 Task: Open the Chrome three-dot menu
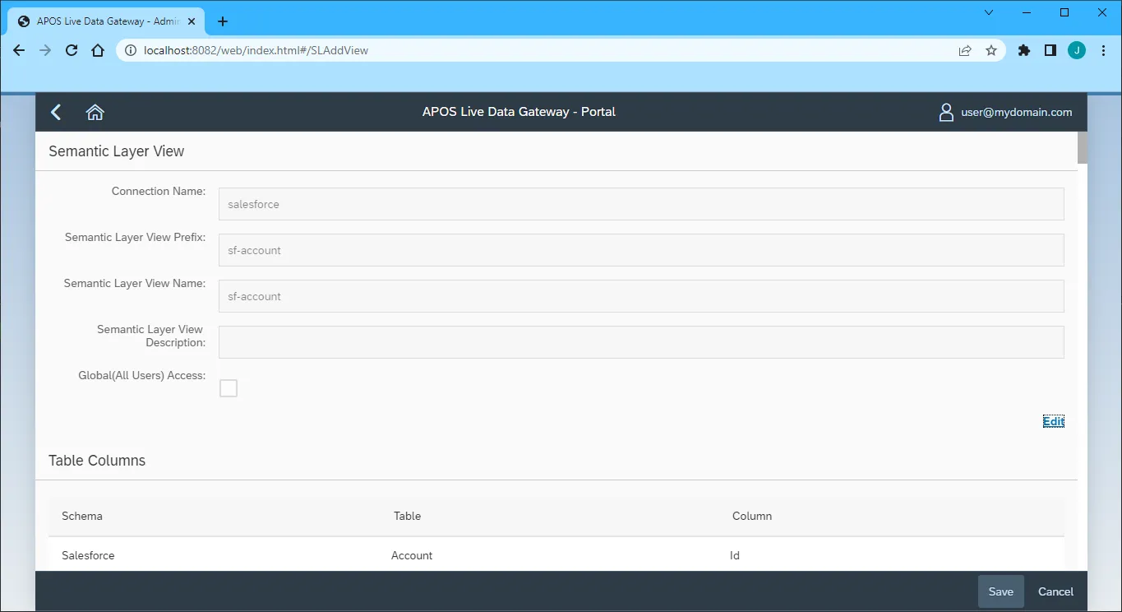(x=1104, y=50)
